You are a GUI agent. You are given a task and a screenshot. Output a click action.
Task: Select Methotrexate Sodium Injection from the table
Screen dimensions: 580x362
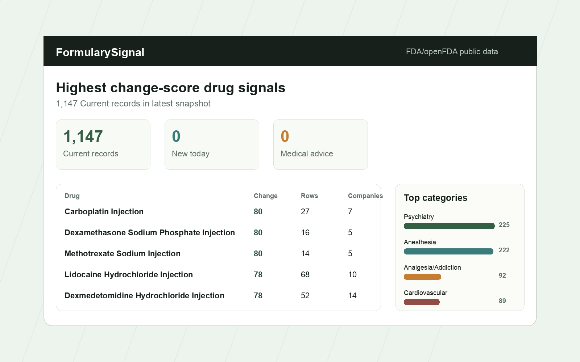click(x=123, y=254)
